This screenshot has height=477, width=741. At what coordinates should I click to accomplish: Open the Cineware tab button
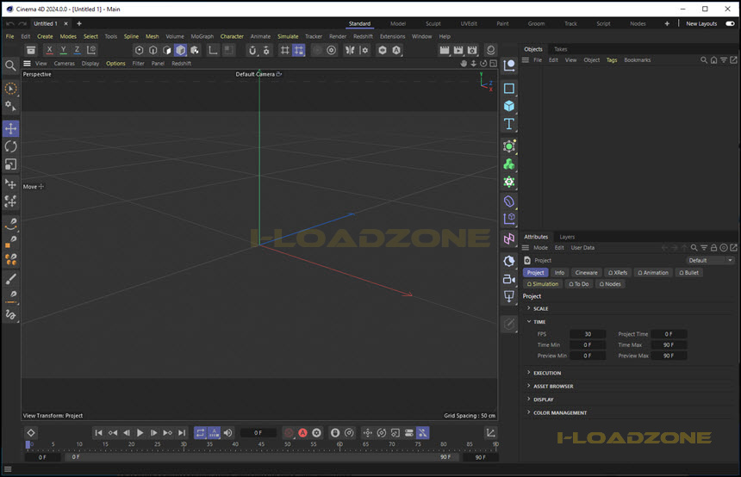(x=586, y=272)
